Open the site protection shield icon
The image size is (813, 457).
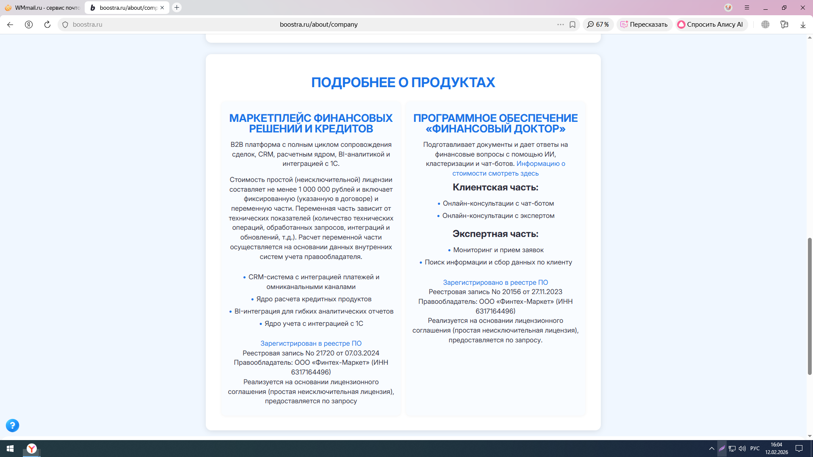coord(65,25)
